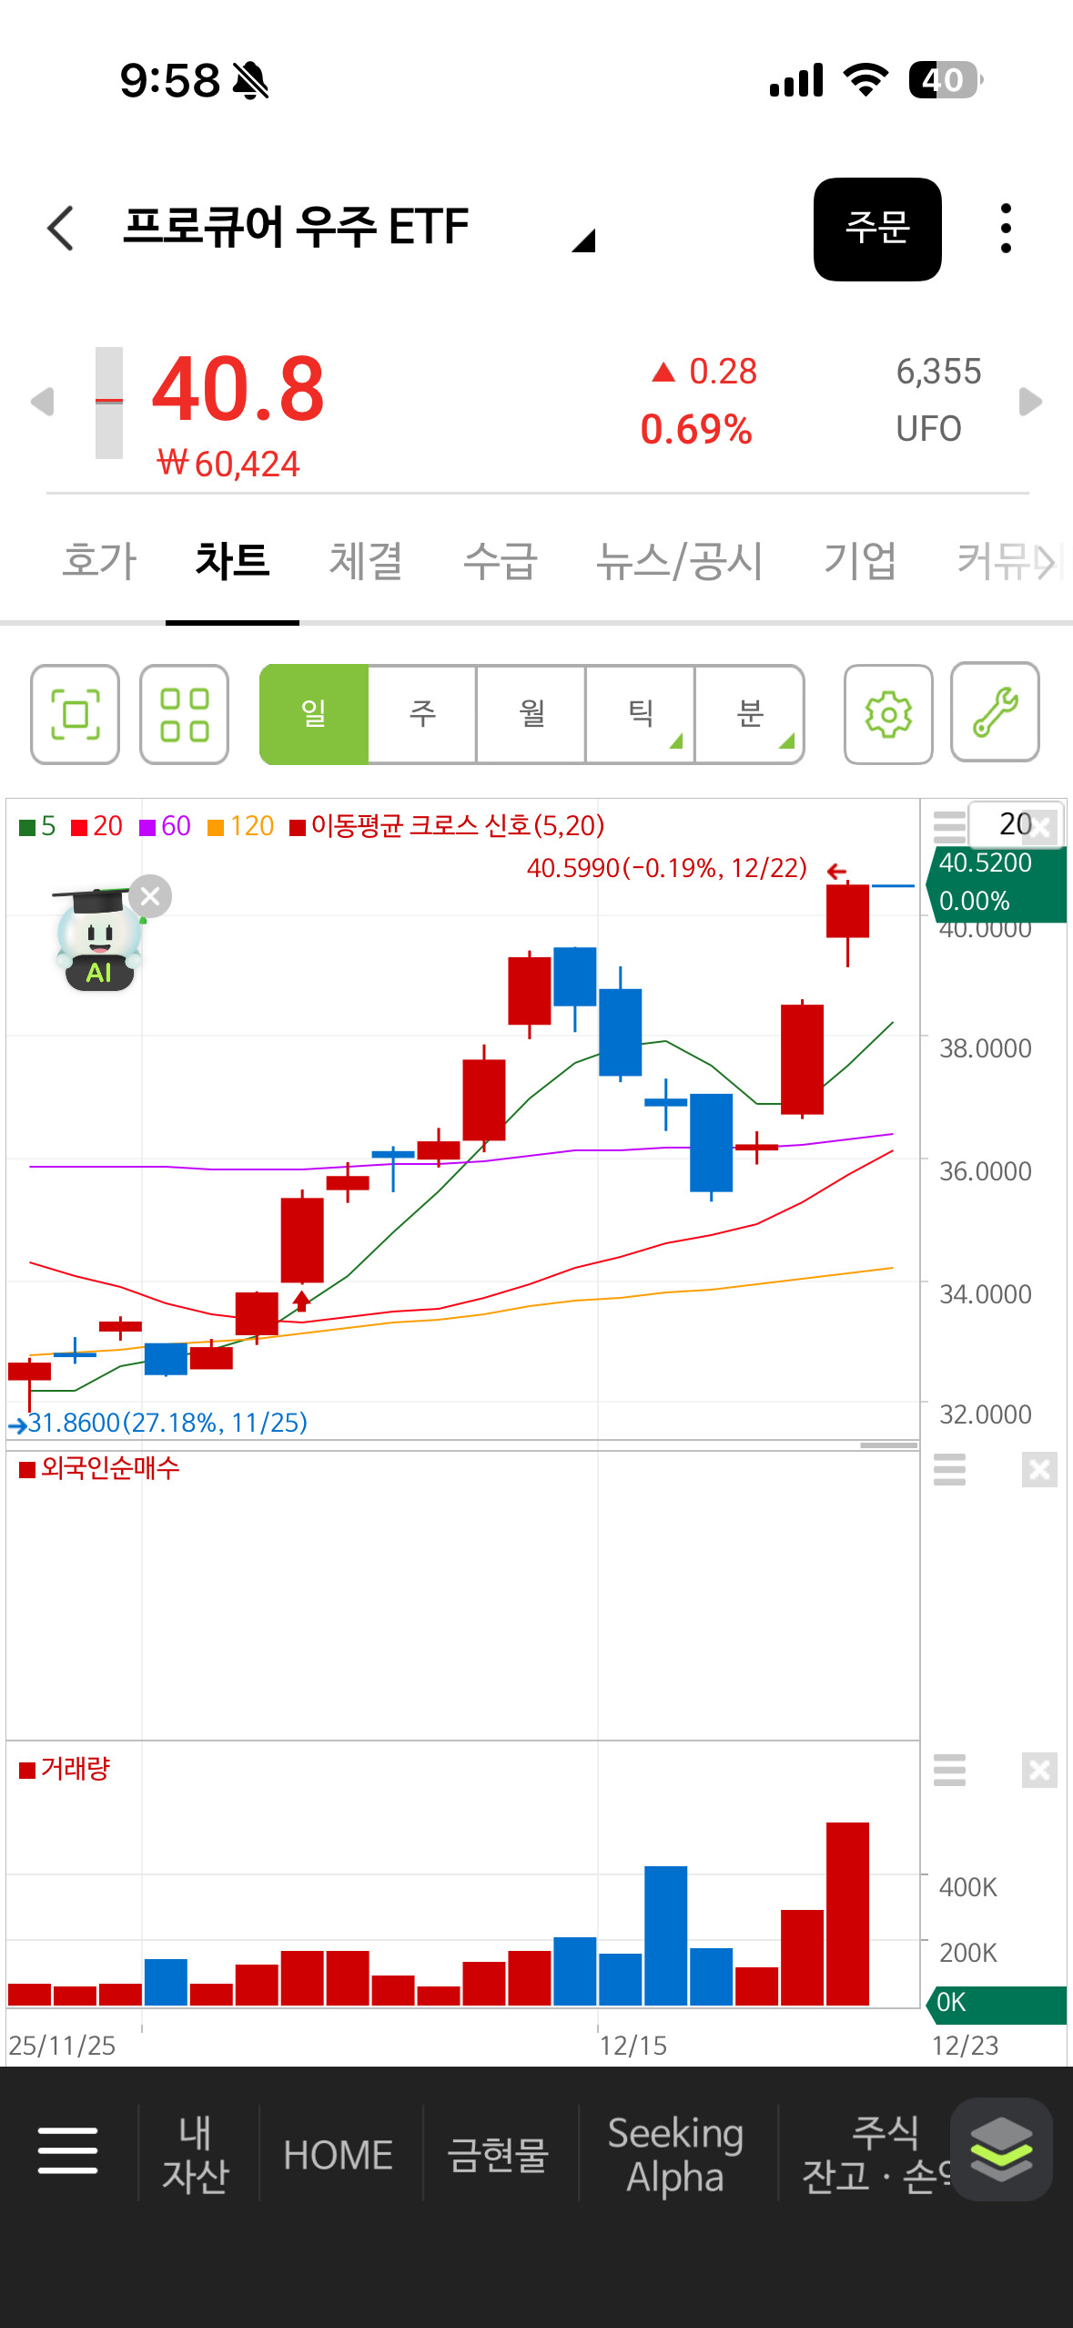Switch chart to weekly (주) period
This screenshot has height=2328, width=1073.
422,714
